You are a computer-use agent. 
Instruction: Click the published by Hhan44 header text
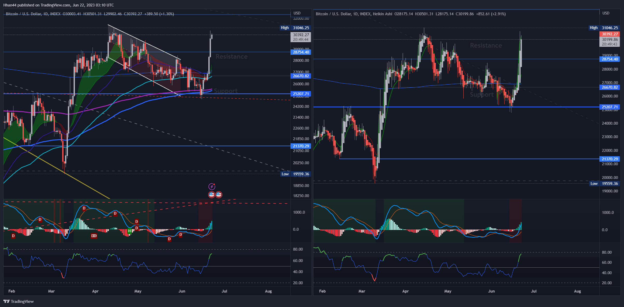click(58, 5)
